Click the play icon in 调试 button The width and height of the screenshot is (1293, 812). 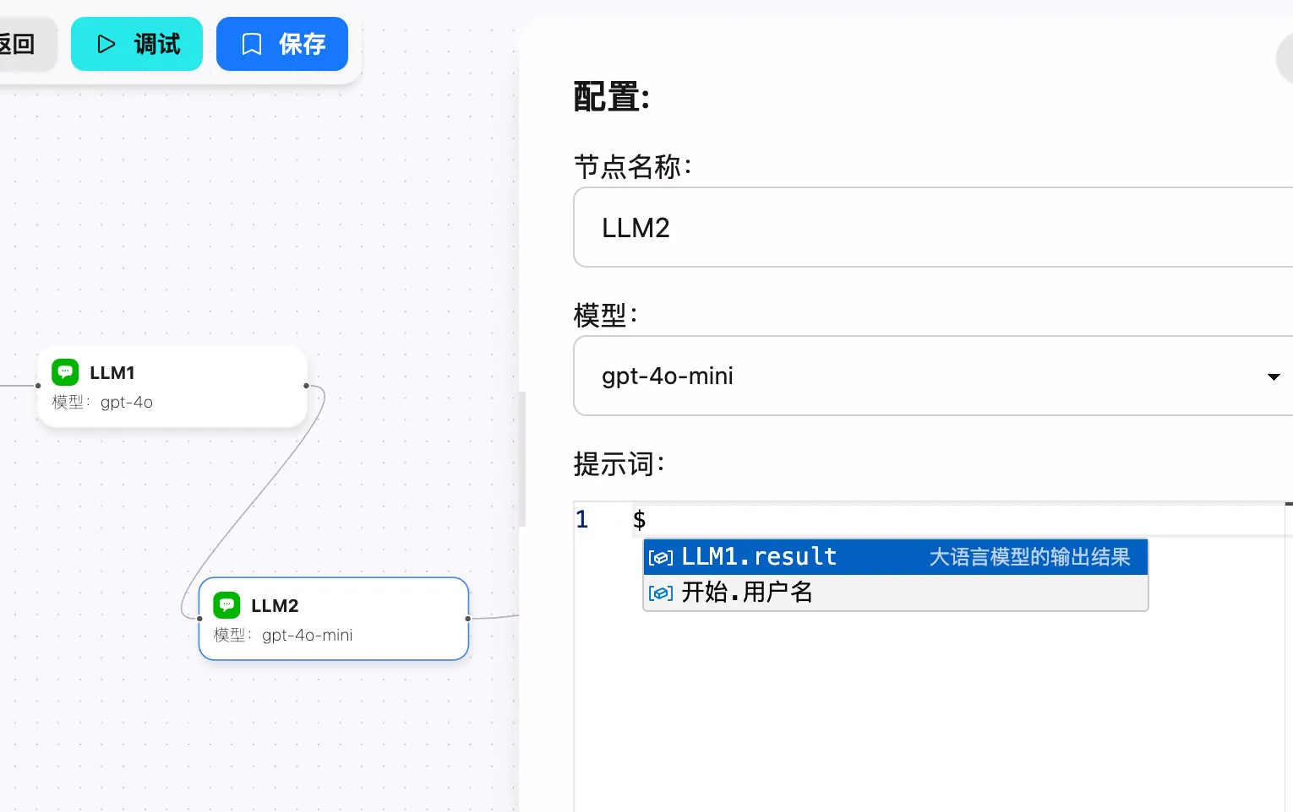pyautogui.click(x=106, y=44)
